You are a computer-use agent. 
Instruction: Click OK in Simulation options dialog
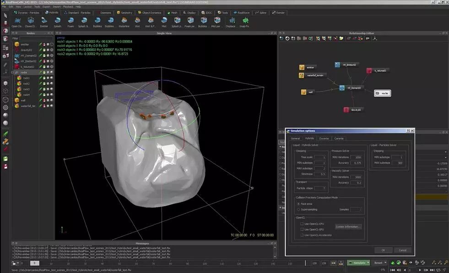click(383, 250)
